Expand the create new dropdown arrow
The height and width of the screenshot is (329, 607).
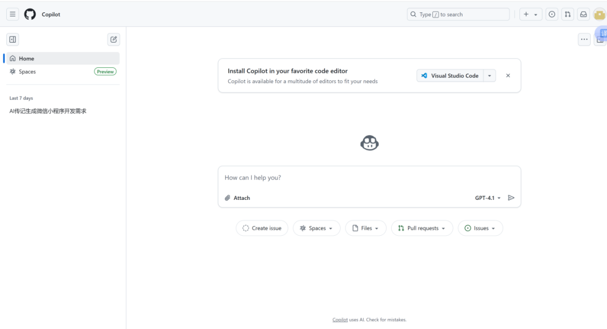coord(536,15)
